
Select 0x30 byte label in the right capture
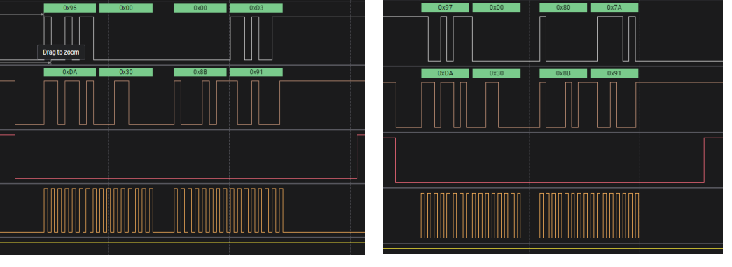point(496,73)
